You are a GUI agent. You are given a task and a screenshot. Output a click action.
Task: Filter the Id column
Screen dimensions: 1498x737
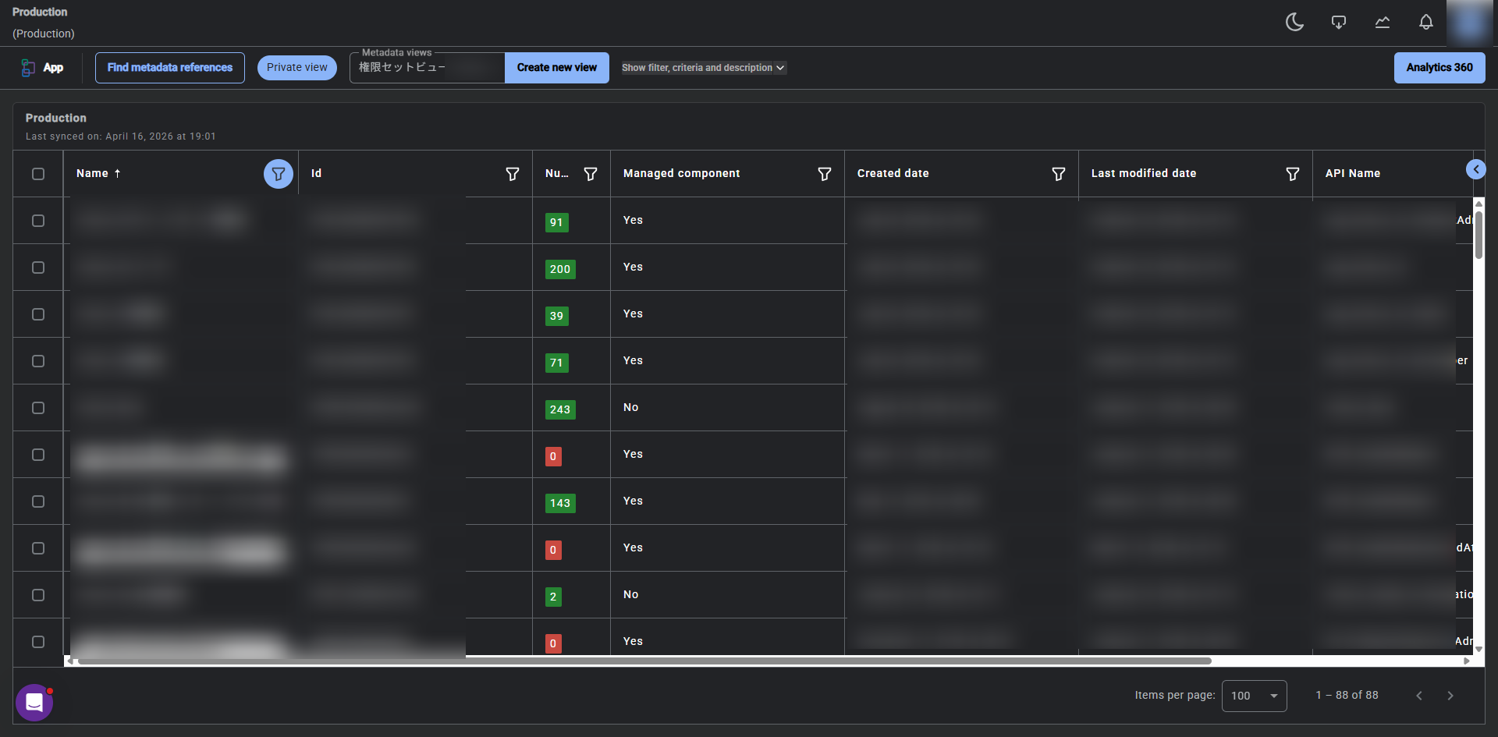[512, 174]
